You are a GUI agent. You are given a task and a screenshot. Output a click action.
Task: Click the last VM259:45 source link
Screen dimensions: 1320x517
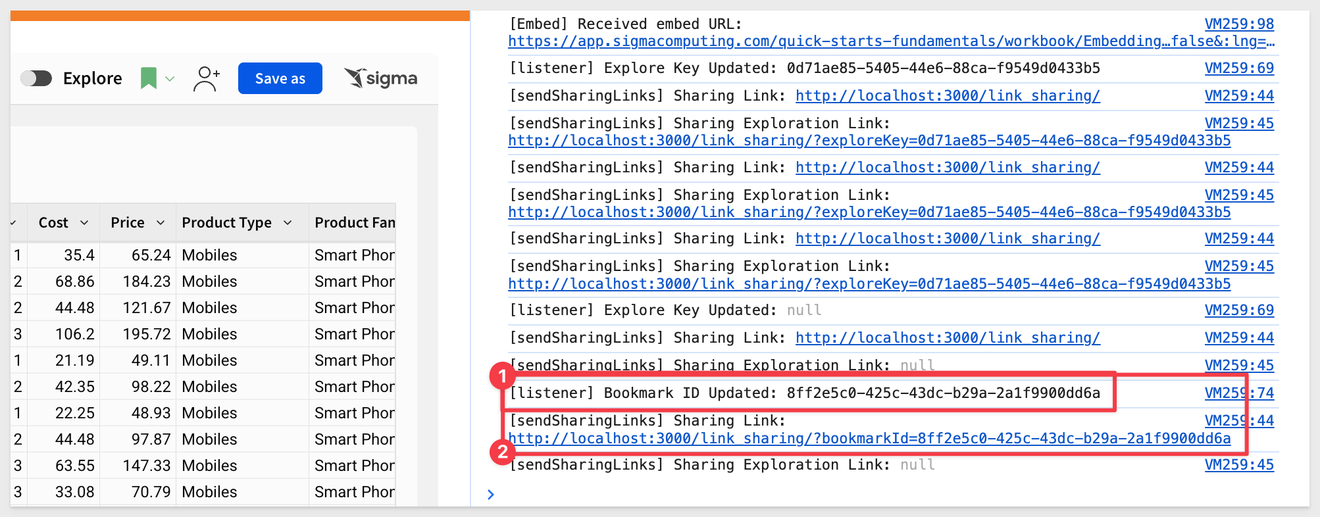(x=1239, y=465)
